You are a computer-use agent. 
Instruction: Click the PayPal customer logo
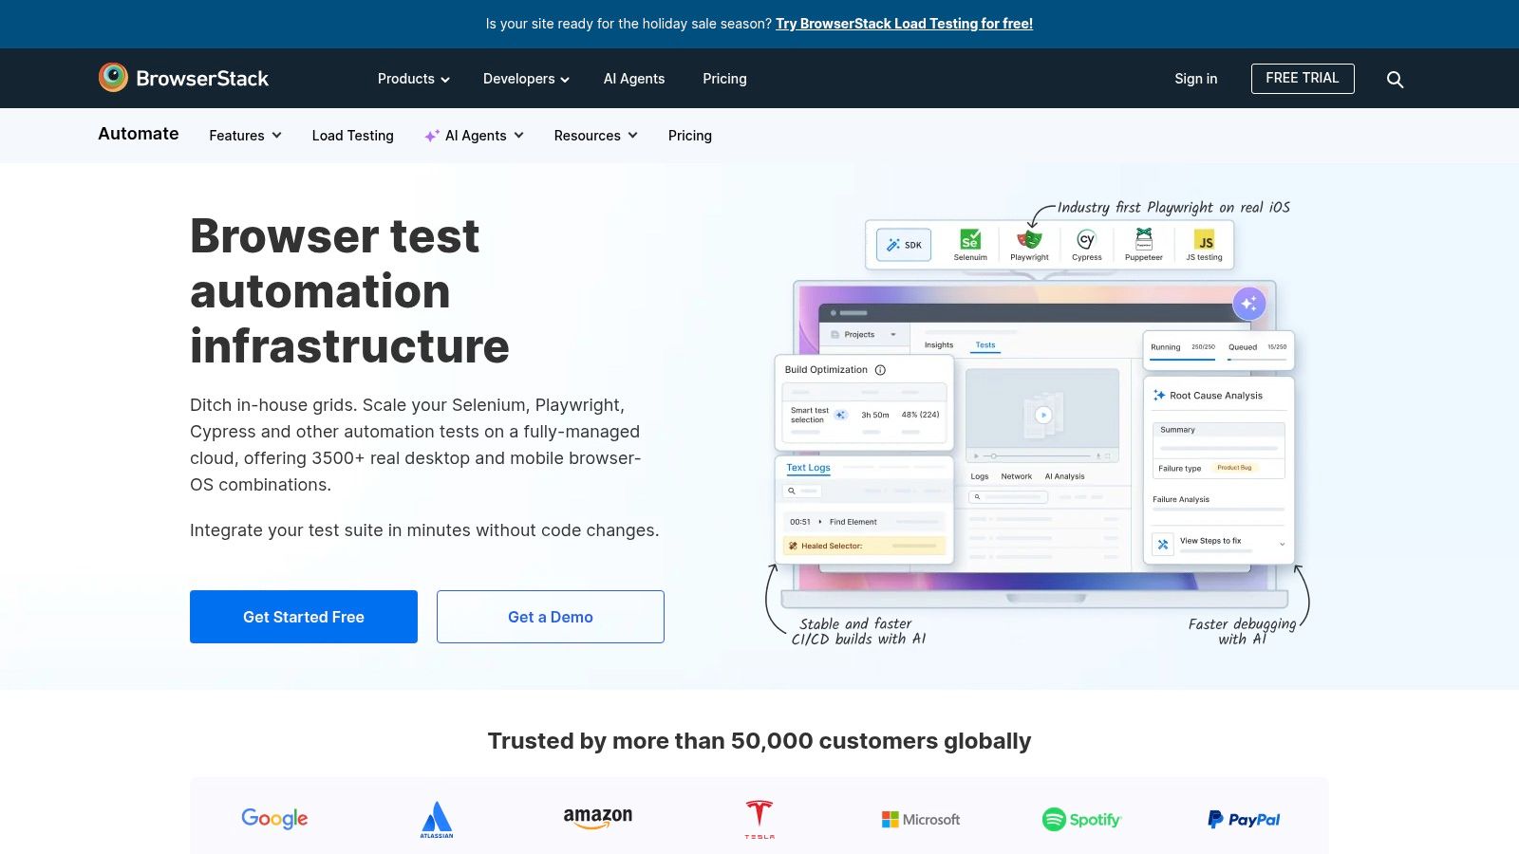(1244, 819)
